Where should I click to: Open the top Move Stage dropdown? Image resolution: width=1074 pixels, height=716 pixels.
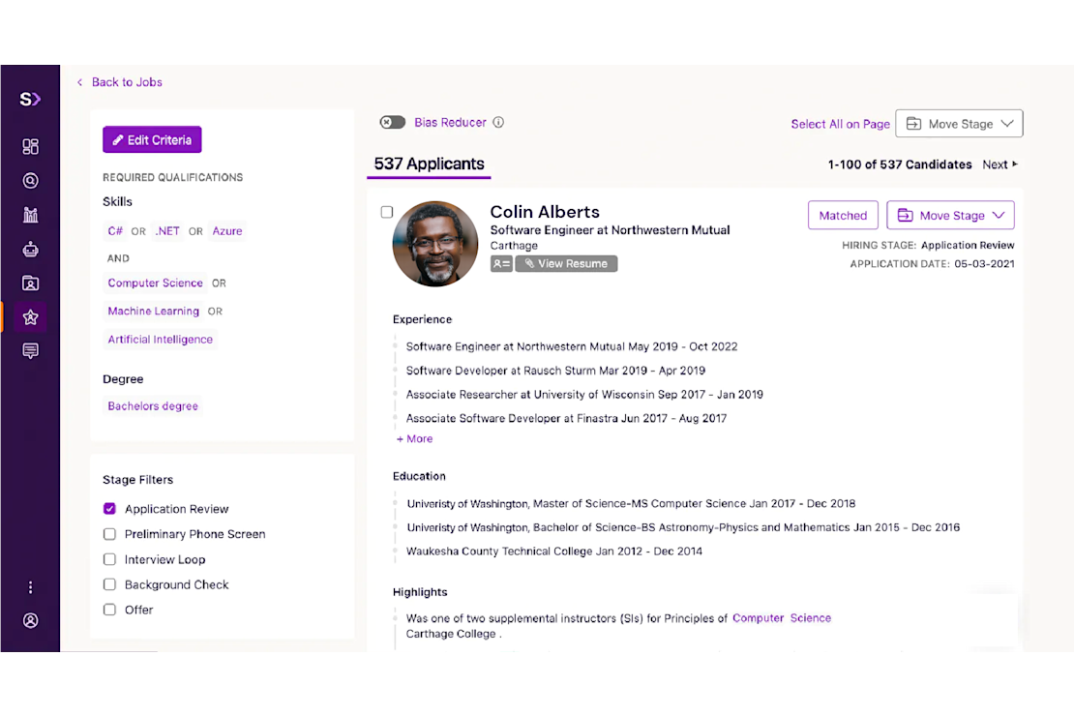[x=959, y=123]
